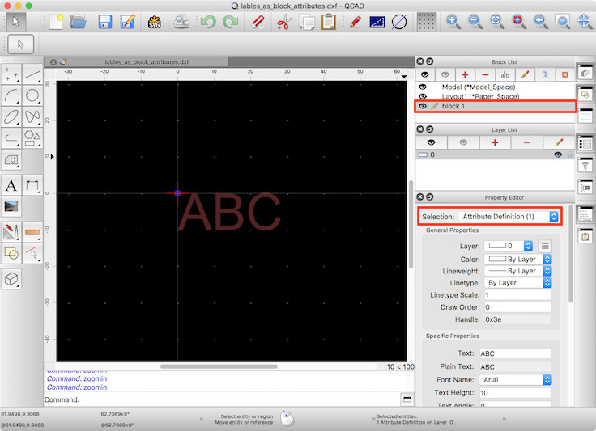596x431 pixels.
Task: Select block 1 in Block List
Action: click(x=496, y=106)
